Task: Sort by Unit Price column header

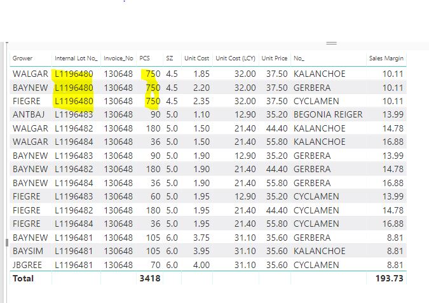Action: tap(274, 58)
